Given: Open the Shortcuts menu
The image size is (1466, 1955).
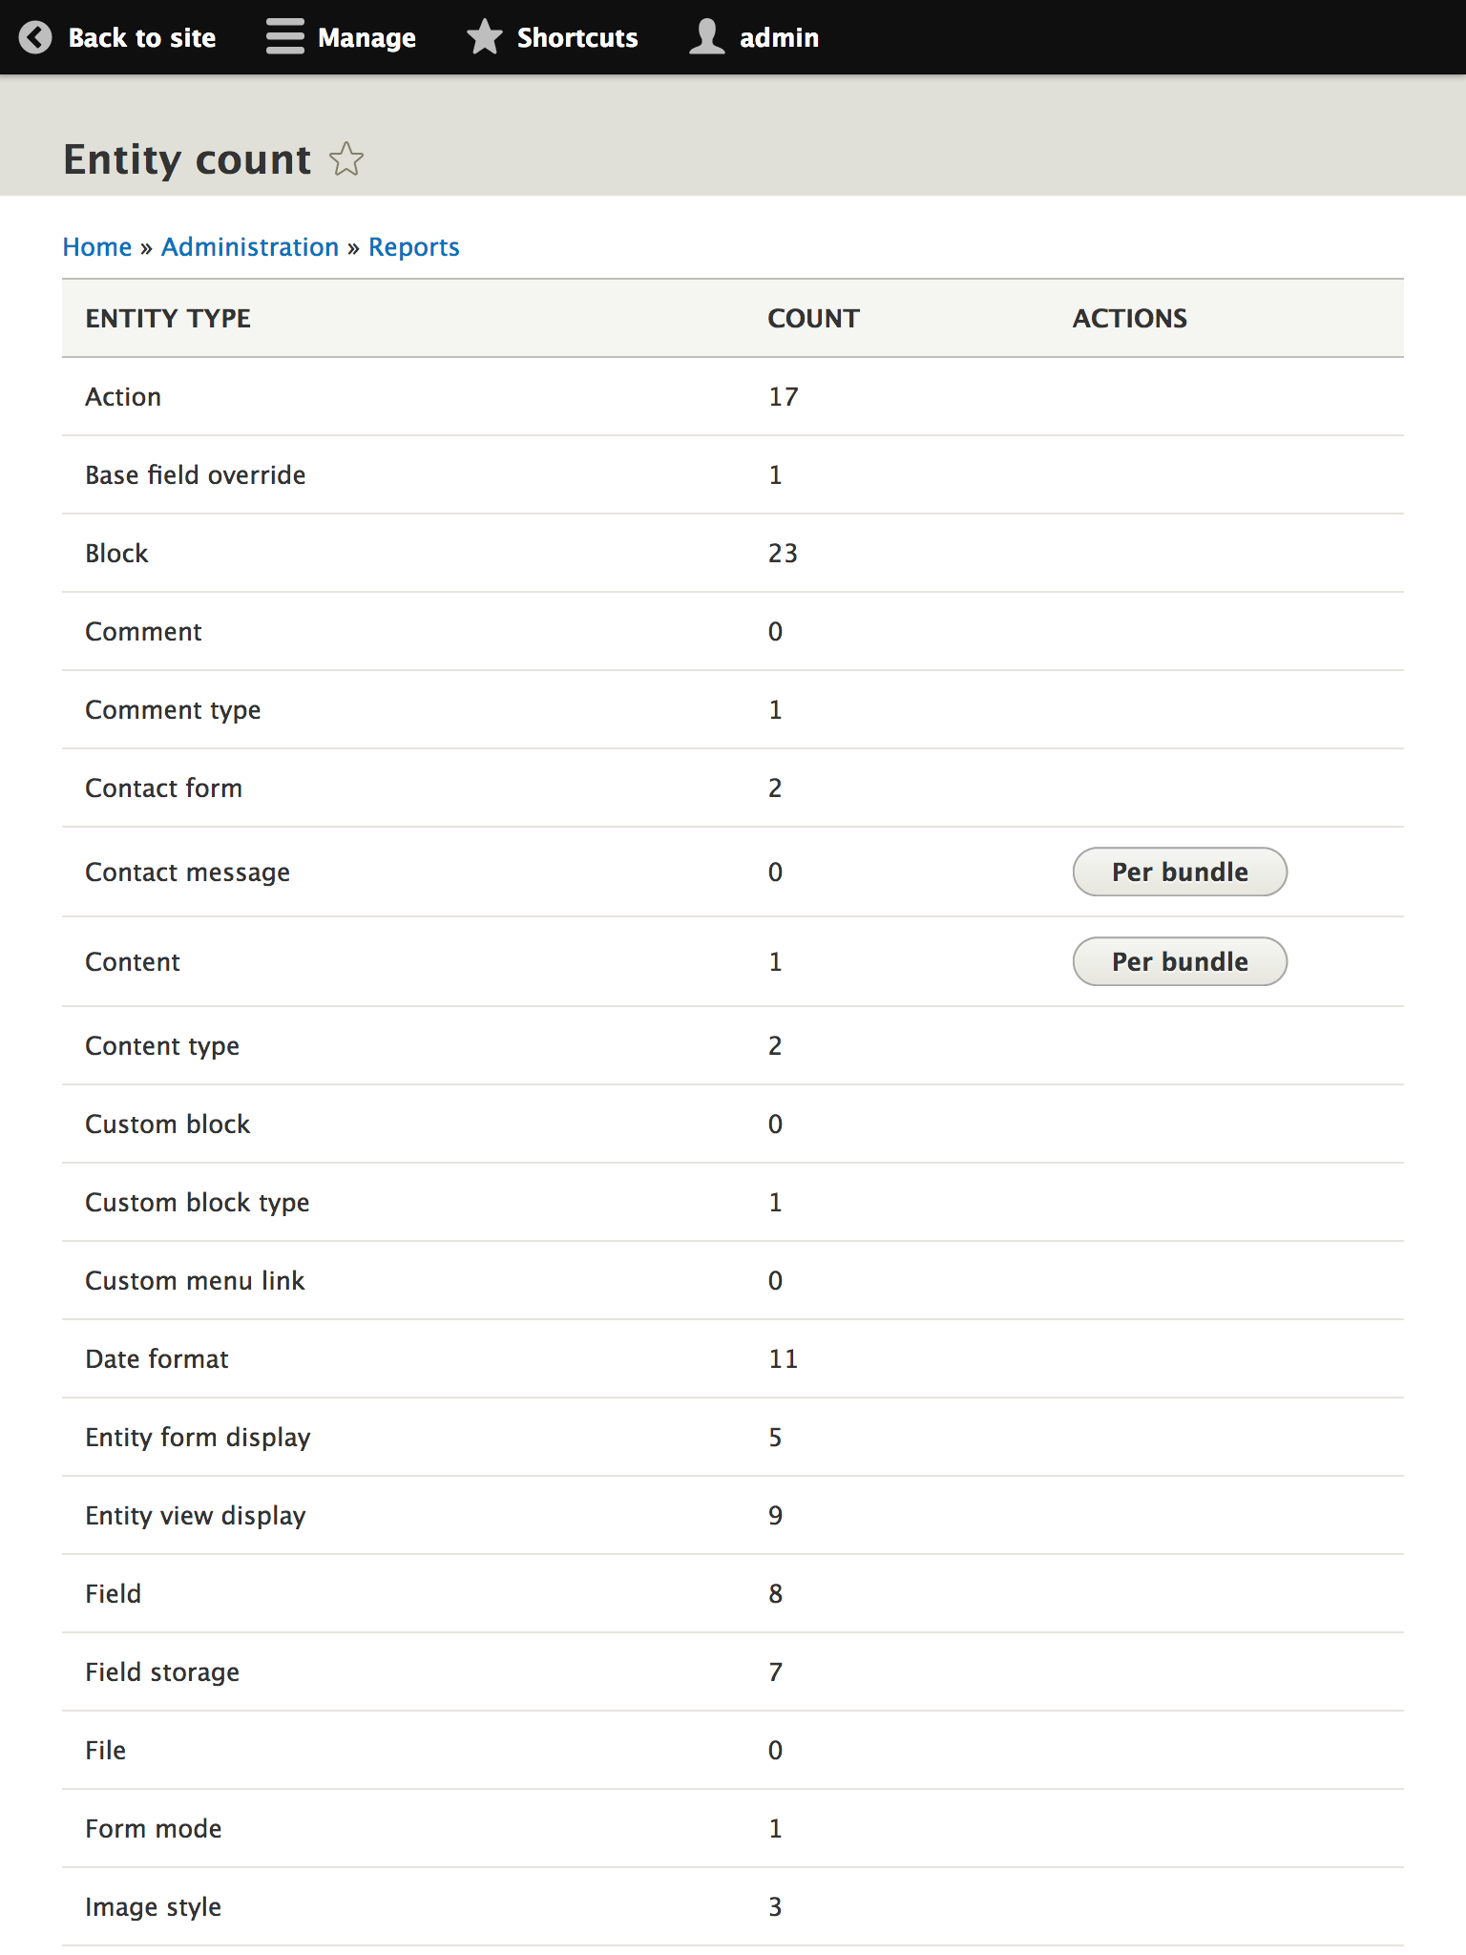Looking at the screenshot, I should click(x=576, y=37).
